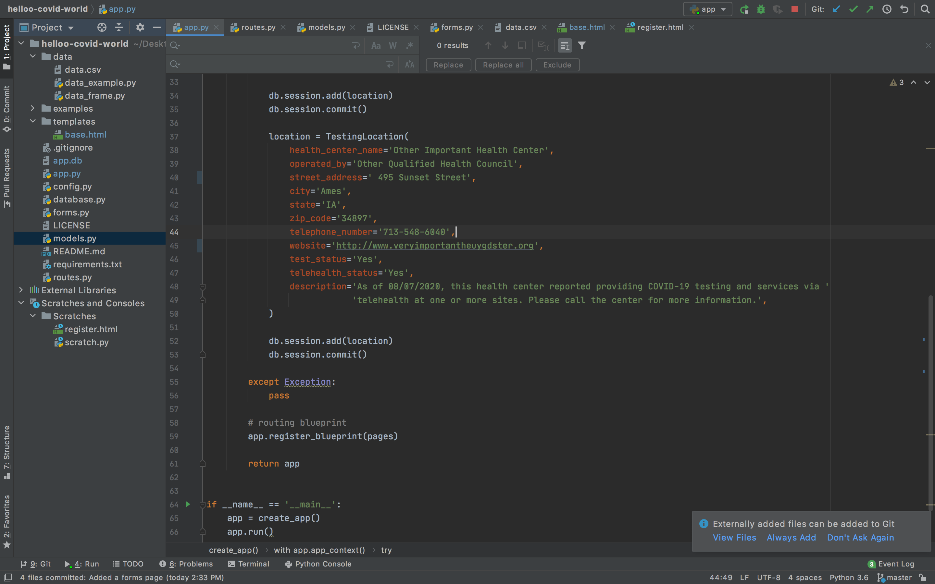Click into the replace text field
This screenshot has height=584, width=935.
pos(282,65)
